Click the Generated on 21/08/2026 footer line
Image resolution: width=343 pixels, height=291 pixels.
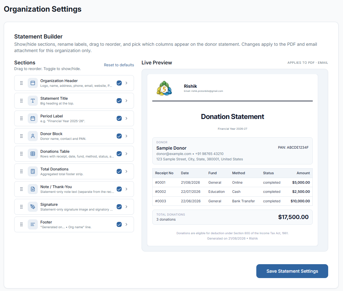click(232, 238)
